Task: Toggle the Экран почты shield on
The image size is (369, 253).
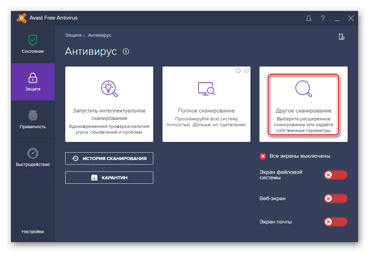Action: (335, 222)
